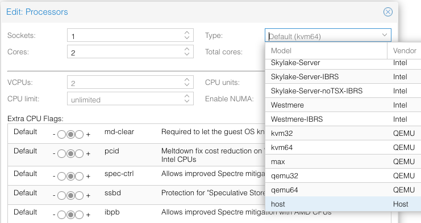The width and height of the screenshot is (421, 223).
Task: Increase Sockets value with up arrow
Action: point(187,33)
